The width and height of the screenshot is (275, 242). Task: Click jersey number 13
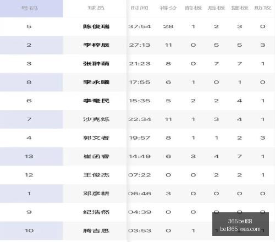pyautogui.click(x=29, y=156)
